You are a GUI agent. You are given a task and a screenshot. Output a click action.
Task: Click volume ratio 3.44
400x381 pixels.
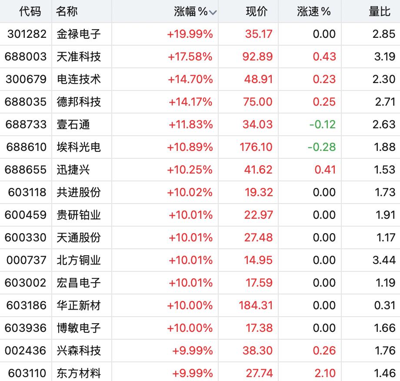384,260
